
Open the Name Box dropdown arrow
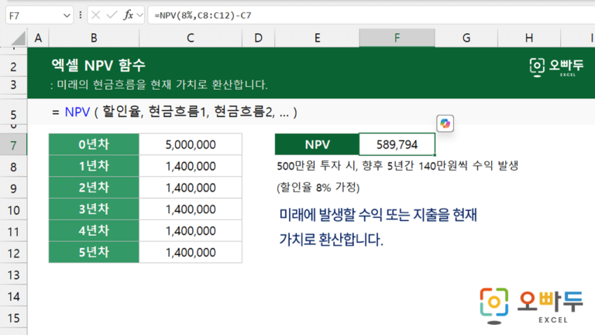pyautogui.click(x=67, y=16)
